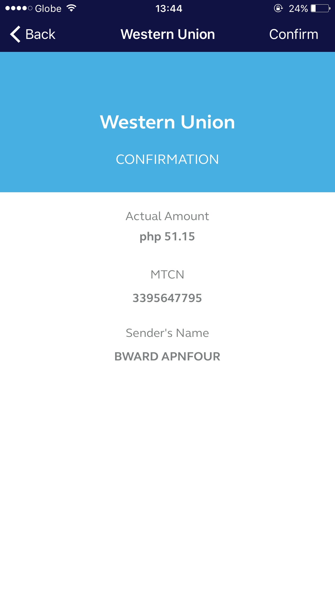335x597 pixels.
Task: Tap the Wi-Fi signal icon
Action: pyautogui.click(x=71, y=8)
